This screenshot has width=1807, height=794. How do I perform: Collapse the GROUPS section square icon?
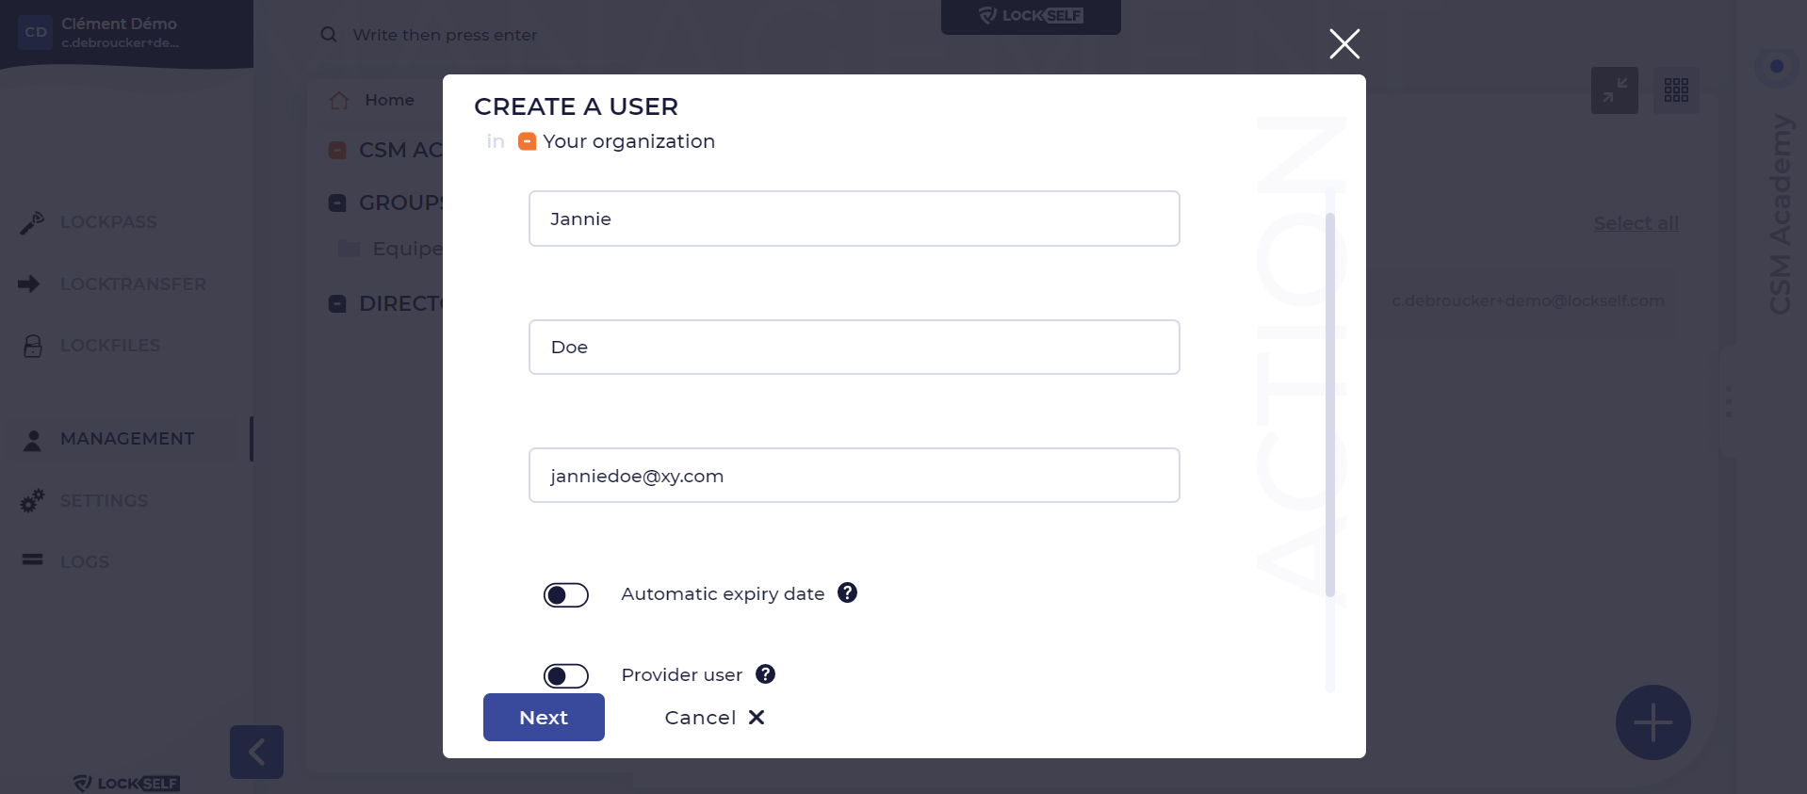point(337,203)
